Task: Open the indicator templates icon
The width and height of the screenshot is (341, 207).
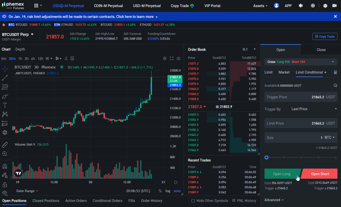Action: coord(72,58)
